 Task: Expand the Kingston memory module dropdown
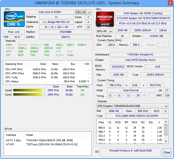133,106
